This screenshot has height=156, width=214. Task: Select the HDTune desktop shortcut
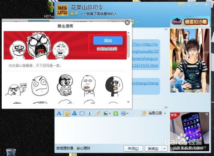tap(50, 9)
